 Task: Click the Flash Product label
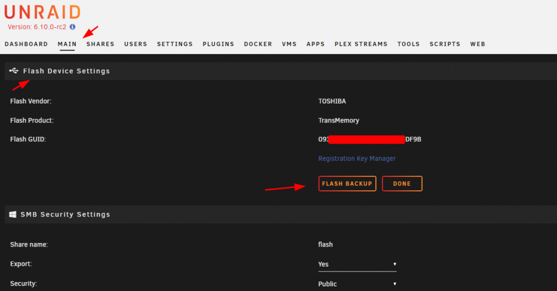coord(32,120)
